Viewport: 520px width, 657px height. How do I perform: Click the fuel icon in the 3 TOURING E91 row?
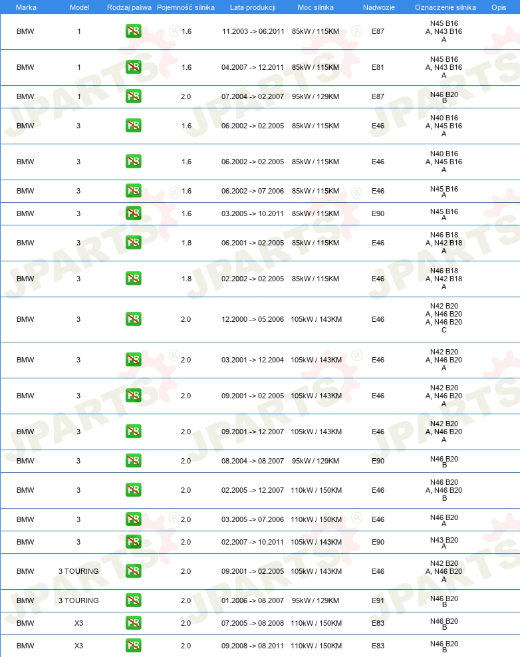(x=133, y=600)
